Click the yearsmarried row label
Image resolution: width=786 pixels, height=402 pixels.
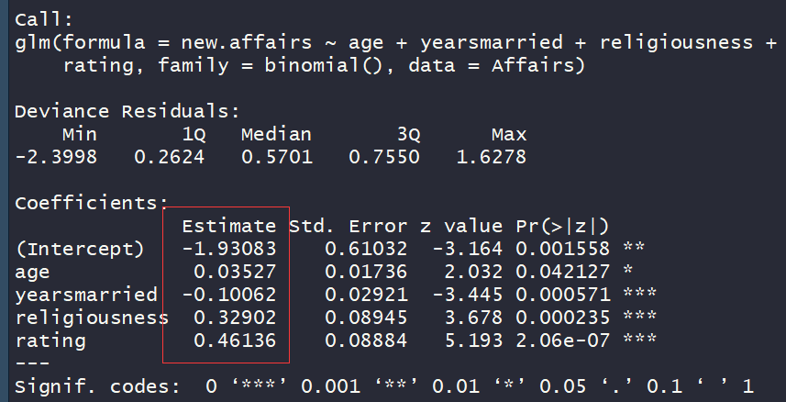pyautogui.click(x=85, y=295)
